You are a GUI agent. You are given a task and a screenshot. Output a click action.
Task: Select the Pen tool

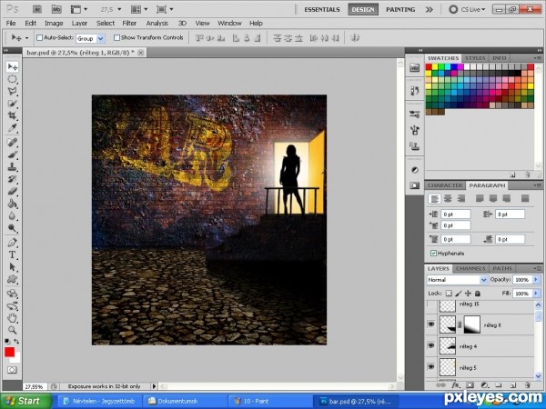coord(12,242)
